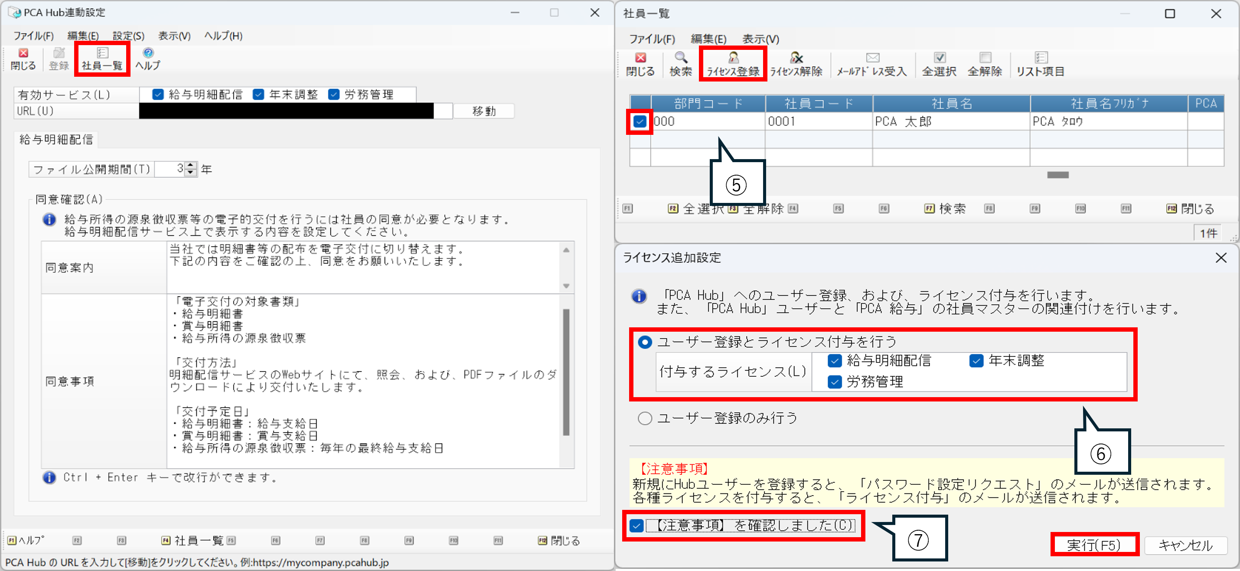The width and height of the screenshot is (1240, 571).
Task: Click 同意事項 vertical scrollbar thumb
Action: coord(566,372)
